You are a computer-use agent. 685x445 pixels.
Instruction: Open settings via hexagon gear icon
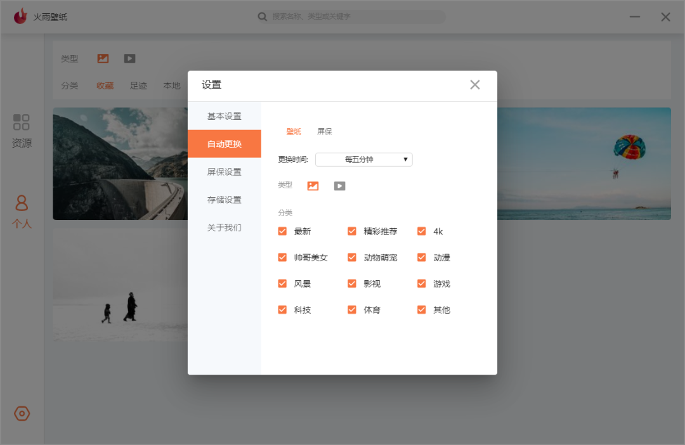point(22,413)
